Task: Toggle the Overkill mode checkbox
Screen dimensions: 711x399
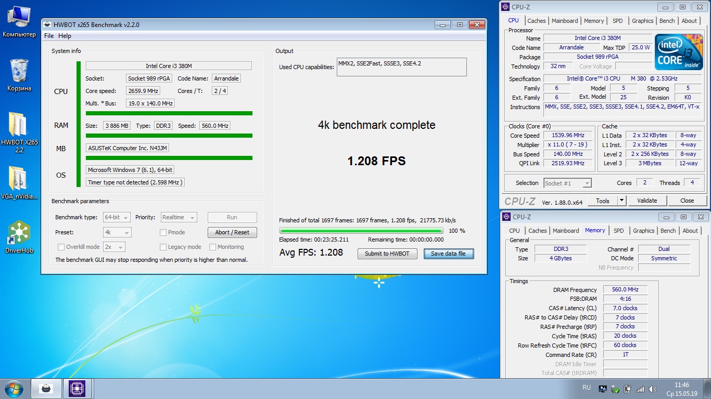Action: (x=61, y=247)
